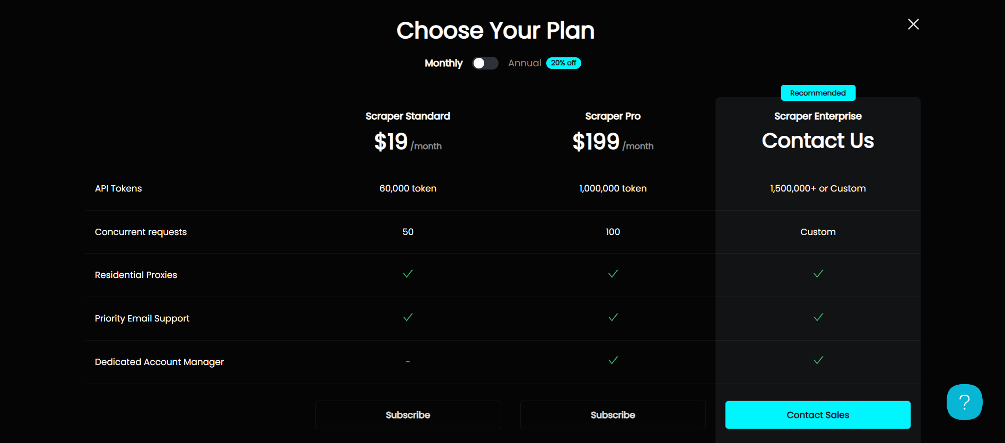This screenshot has height=443, width=1005.
Task: Click the Residential Proxies checkmark under Scraper Enterprise
Action: point(818,274)
